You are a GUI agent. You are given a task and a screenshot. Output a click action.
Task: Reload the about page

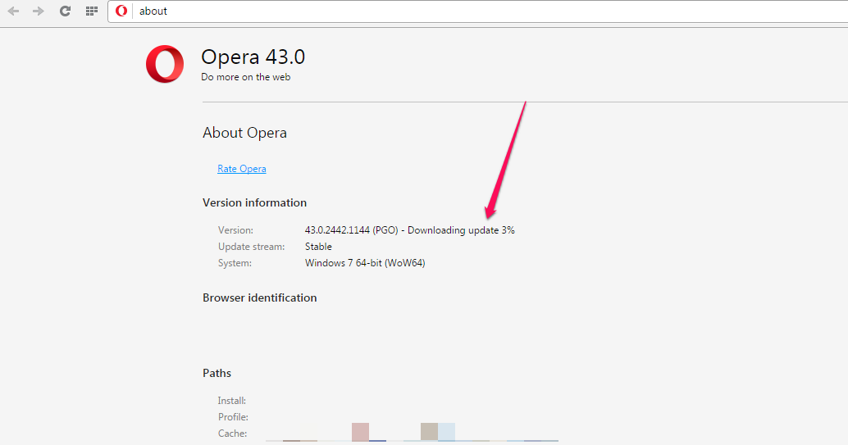65,11
